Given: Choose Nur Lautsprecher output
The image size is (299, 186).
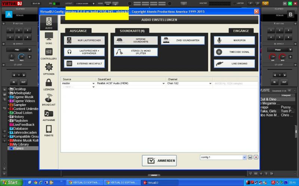Looking at the screenshot, I should coord(84,41).
